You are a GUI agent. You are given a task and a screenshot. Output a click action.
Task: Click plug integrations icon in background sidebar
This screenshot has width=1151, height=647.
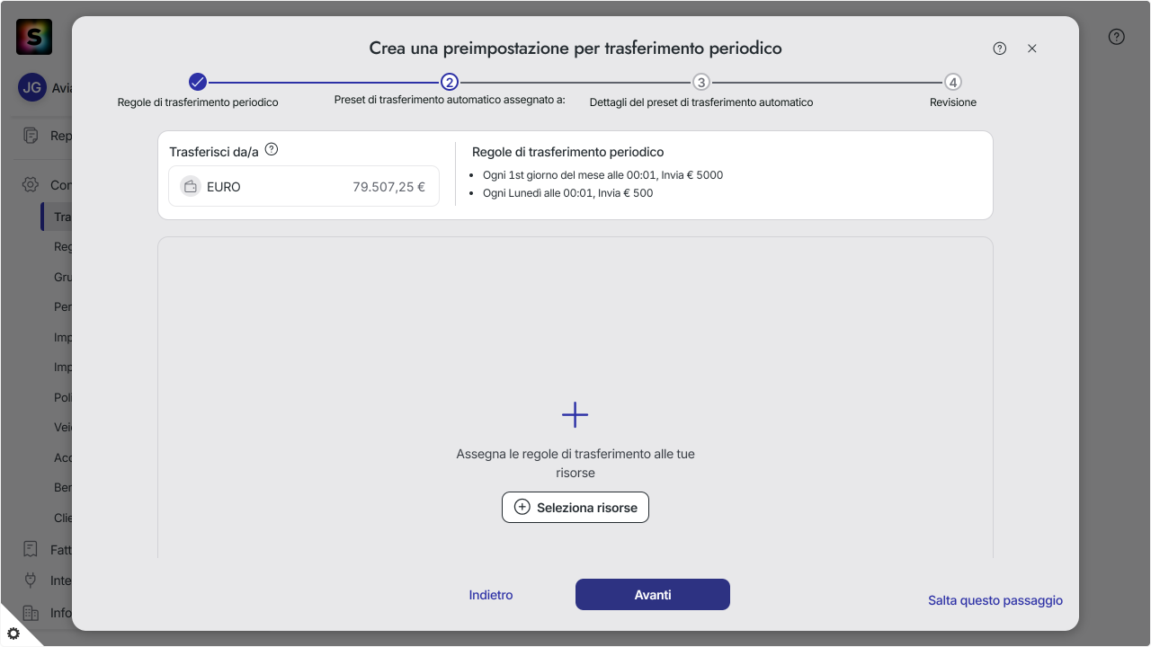(31, 581)
